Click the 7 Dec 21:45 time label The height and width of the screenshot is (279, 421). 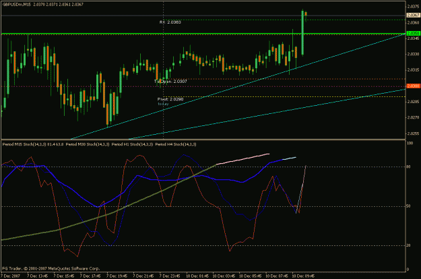click(x=143, y=276)
